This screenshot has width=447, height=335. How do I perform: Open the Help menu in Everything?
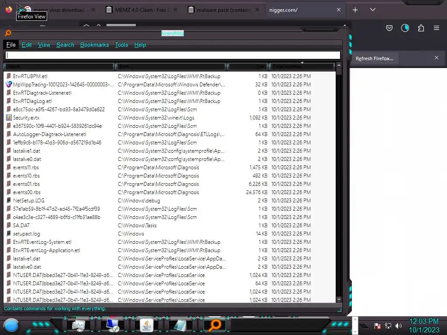pyautogui.click(x=140, y=45)
